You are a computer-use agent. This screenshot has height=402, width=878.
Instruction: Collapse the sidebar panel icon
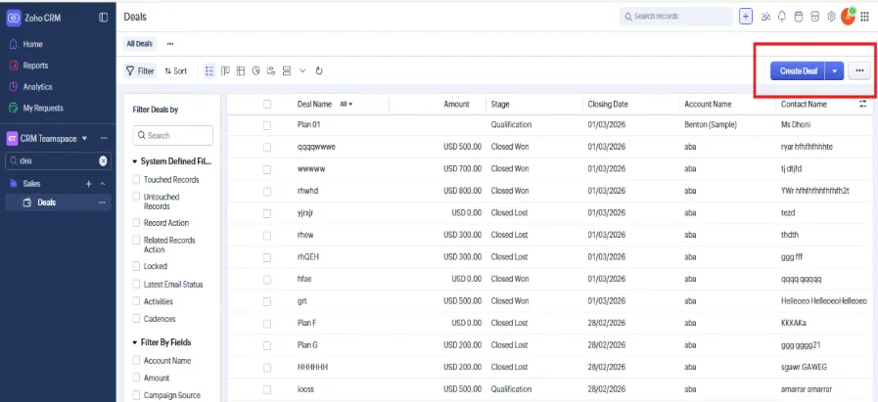[103, 18]
